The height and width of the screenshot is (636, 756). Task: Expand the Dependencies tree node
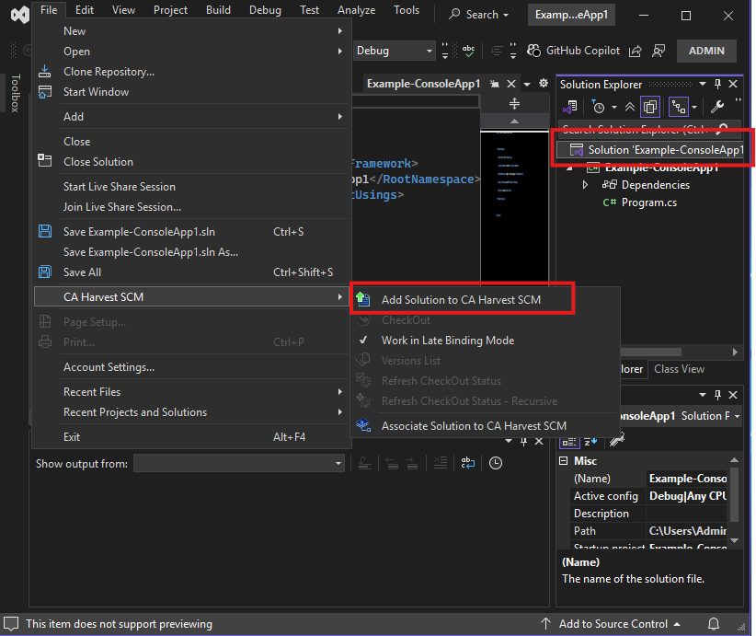point(586,185)
